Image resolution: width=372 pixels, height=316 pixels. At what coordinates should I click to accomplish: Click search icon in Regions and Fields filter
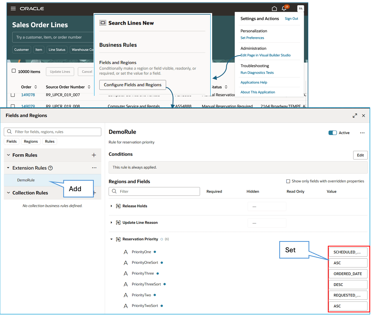click(x=114, y=191)
